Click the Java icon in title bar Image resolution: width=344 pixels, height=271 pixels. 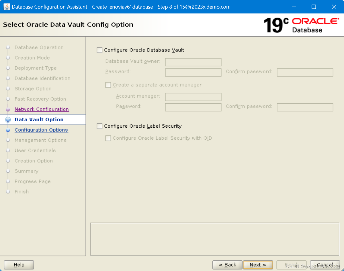[7, 7]
